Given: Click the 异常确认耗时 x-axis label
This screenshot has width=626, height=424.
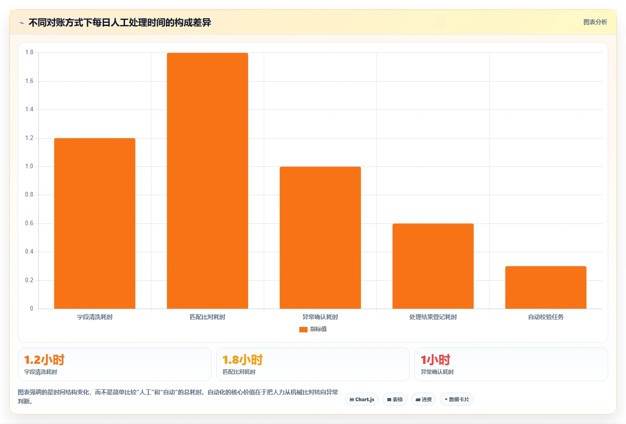Looking at the screenshot, I should pyautogui.click(x=320, y=317).
